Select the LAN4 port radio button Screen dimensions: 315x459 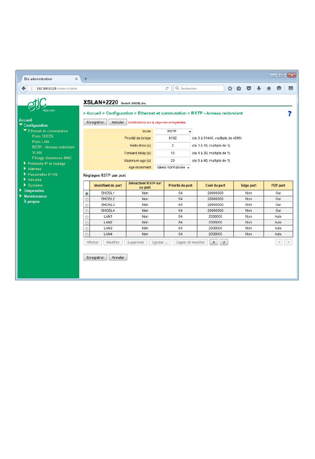pyautogui.click(x=87, y=235)
